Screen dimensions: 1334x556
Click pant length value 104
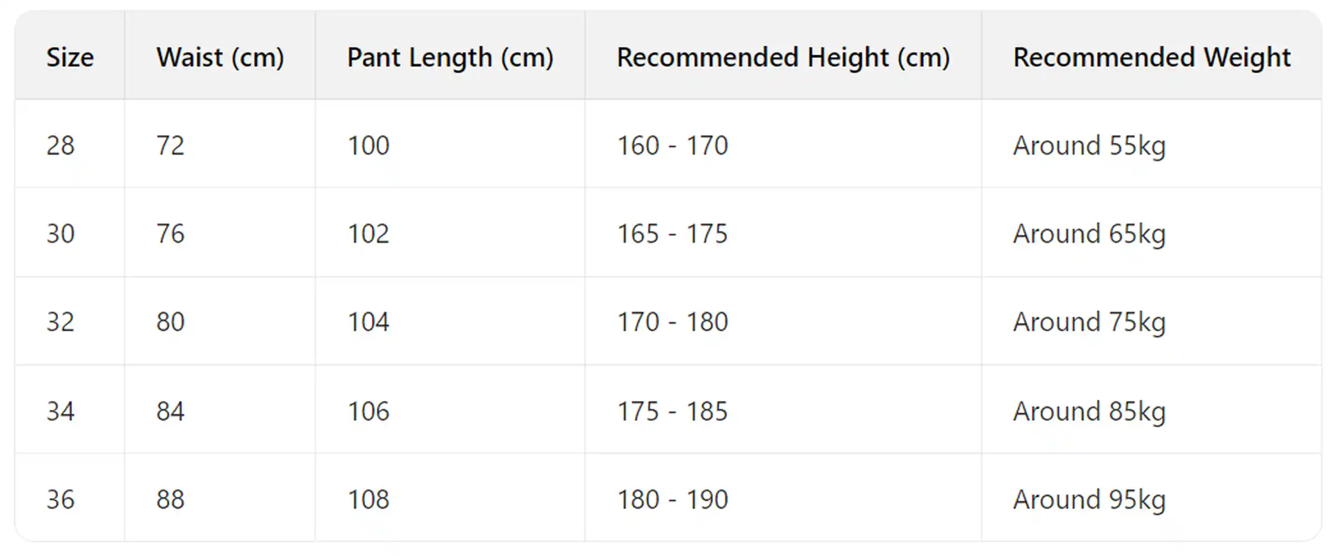[x=368, y=322]
